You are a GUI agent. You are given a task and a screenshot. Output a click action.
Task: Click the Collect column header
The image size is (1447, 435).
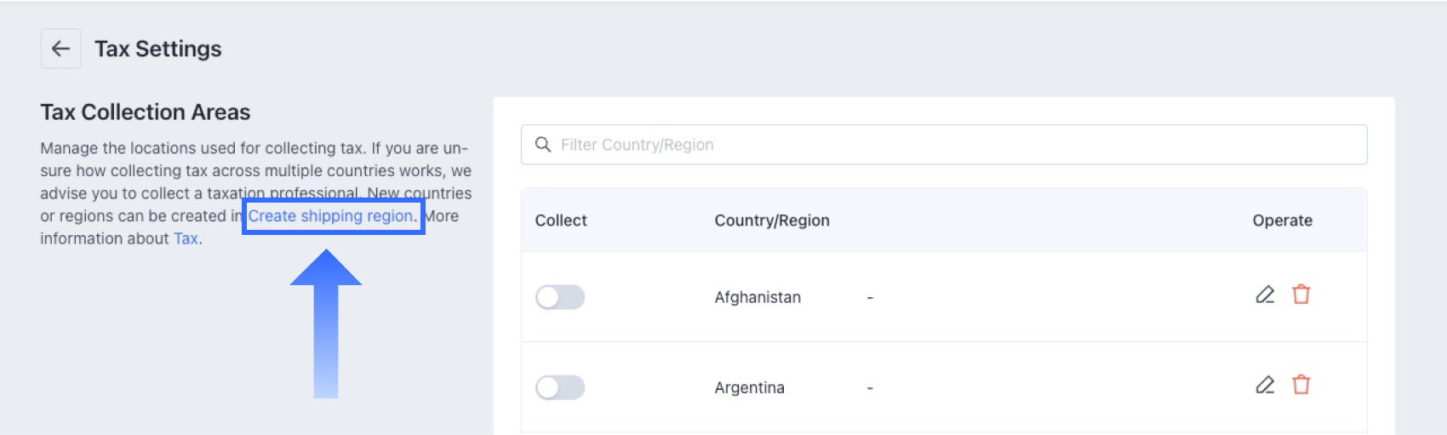point(561,220)
